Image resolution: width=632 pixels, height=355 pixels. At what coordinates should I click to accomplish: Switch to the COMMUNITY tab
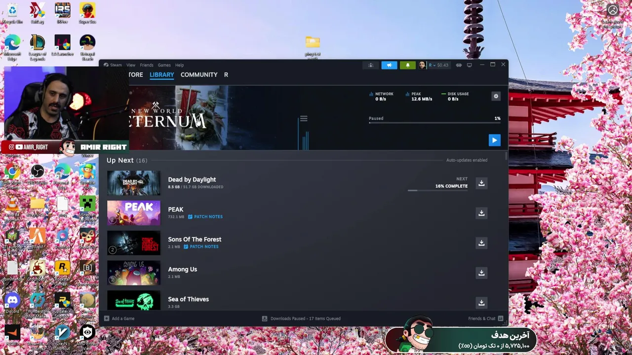[199, 75]
